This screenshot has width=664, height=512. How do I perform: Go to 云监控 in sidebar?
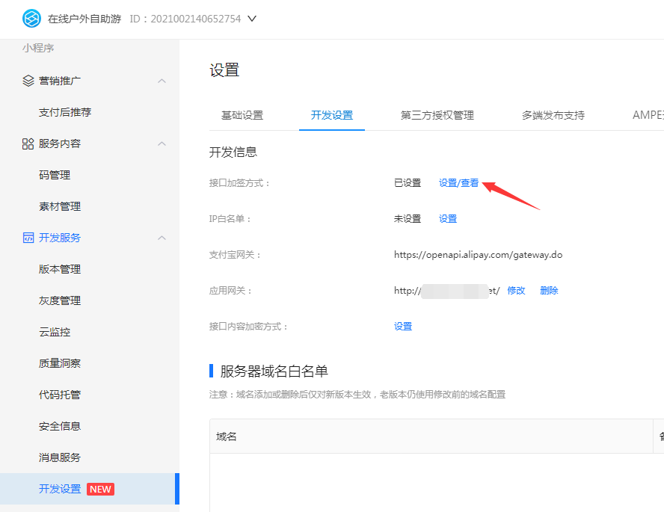(x=55, y=332)
